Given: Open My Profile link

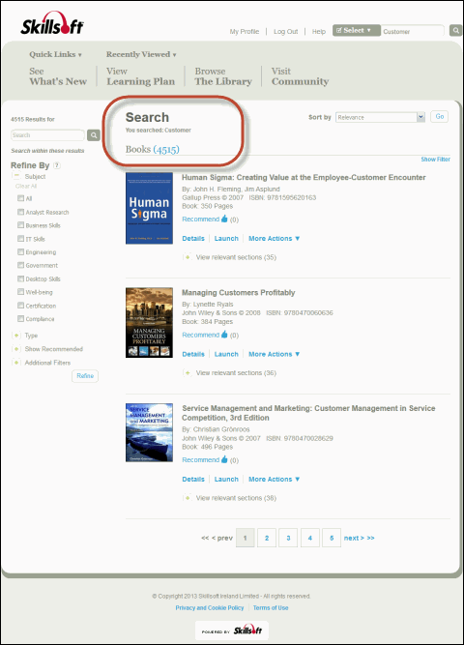Looking at the screenshot, I should (245, 31).
